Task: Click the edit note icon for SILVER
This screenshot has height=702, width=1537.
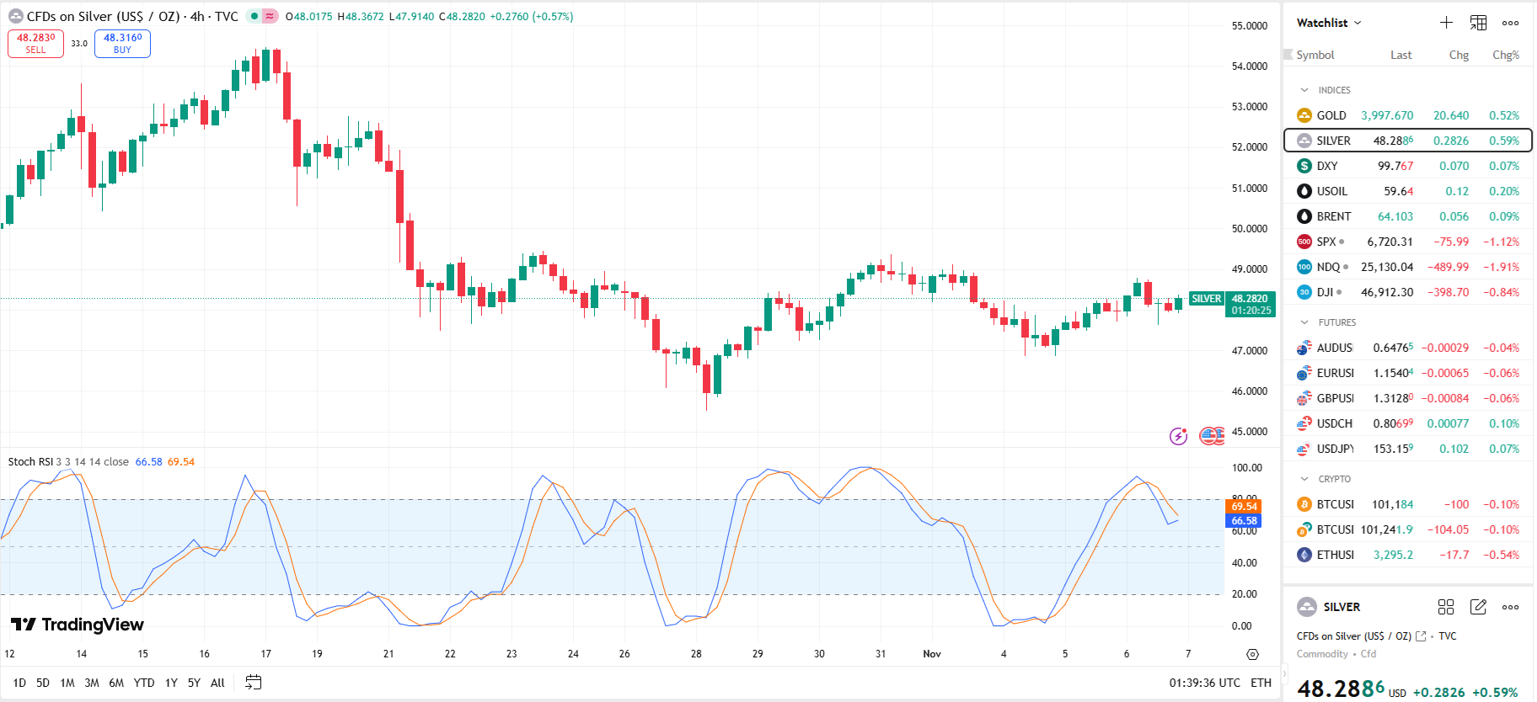Action: pos(1478,607)
